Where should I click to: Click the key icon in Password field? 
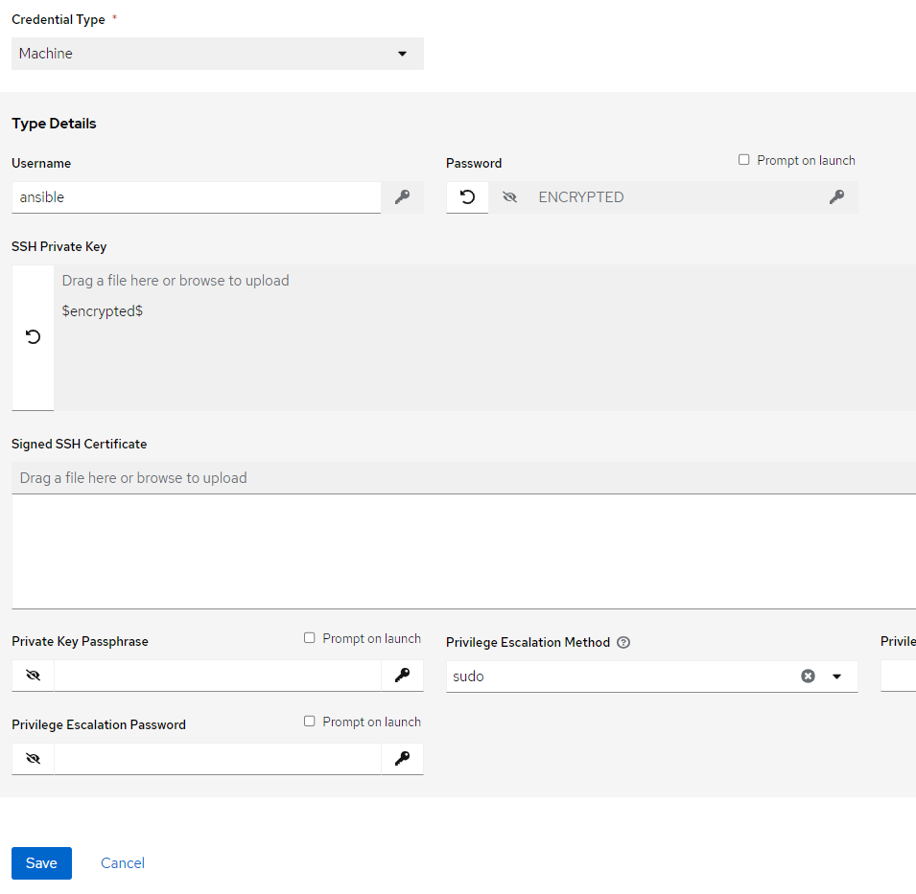[836, 197]
